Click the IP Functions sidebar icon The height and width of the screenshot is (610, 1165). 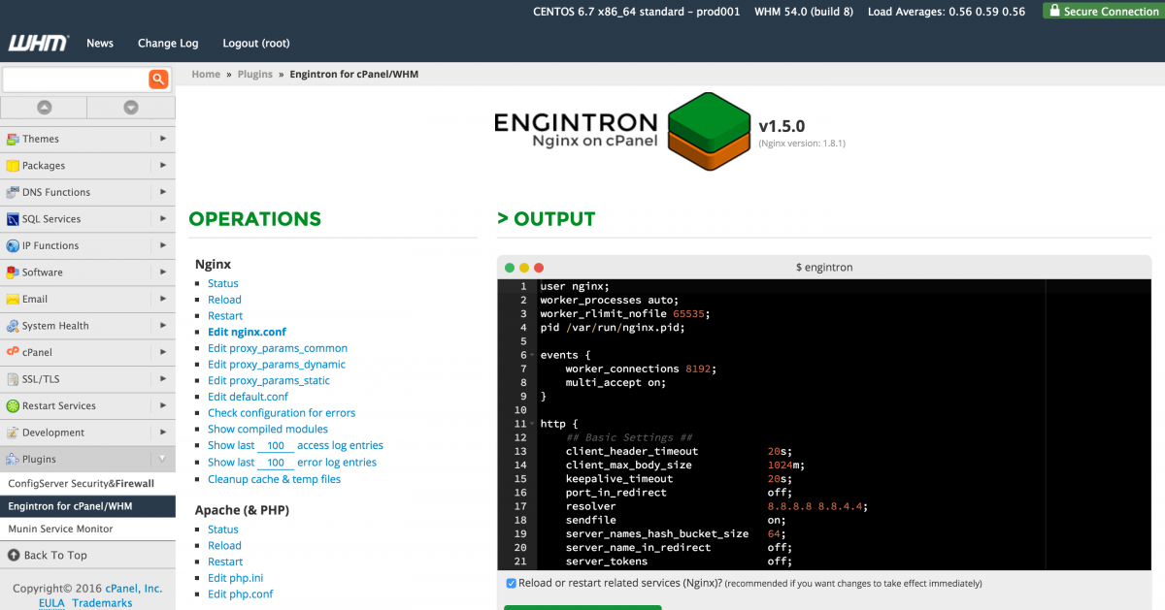pos(13,245)
